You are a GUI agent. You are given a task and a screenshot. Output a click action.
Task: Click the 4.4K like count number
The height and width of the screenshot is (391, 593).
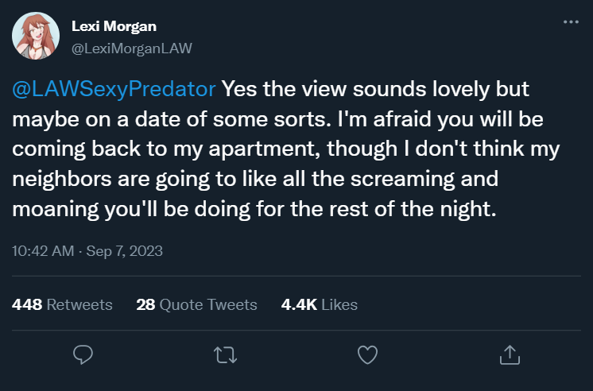point(300,304)
